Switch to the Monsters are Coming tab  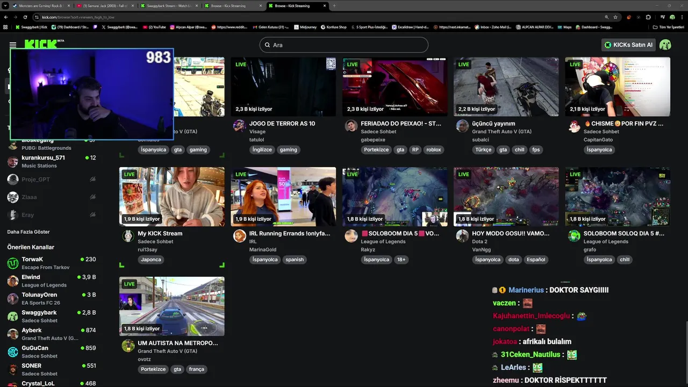[40, 6]
